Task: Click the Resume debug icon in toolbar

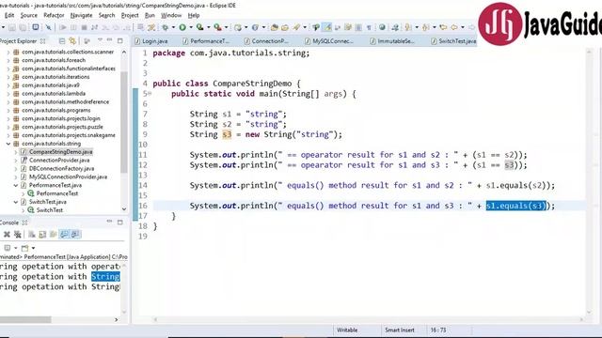Action: [63, 27]
